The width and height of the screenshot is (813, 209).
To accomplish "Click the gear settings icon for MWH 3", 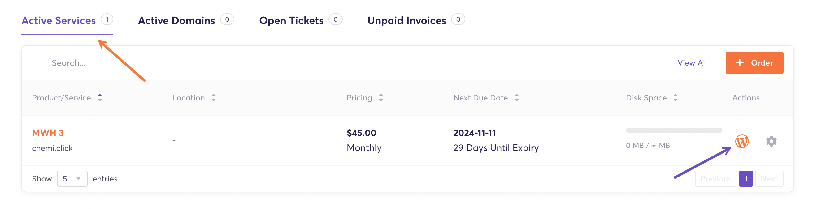I will pyautogui.click(x=771, y=141).
